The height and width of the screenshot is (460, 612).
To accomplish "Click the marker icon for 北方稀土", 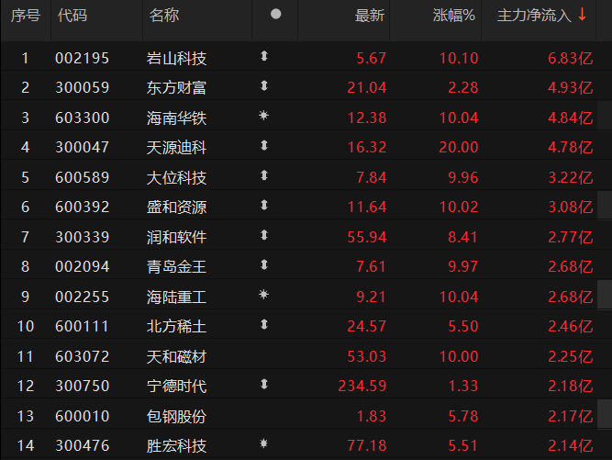I will 264,324.
